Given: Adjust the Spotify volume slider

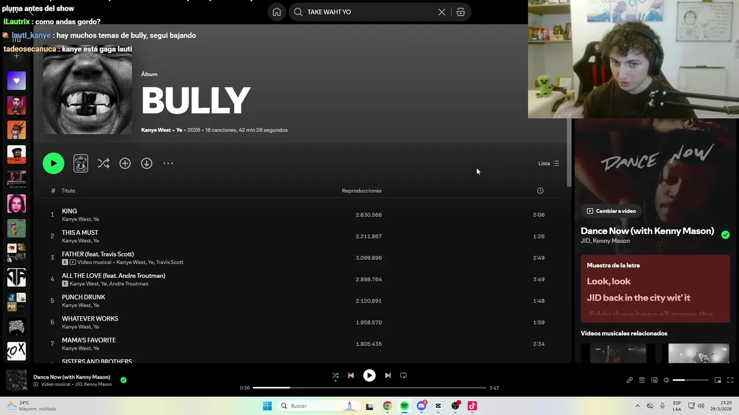Looking at the screenshot, I should pos(691,380).
